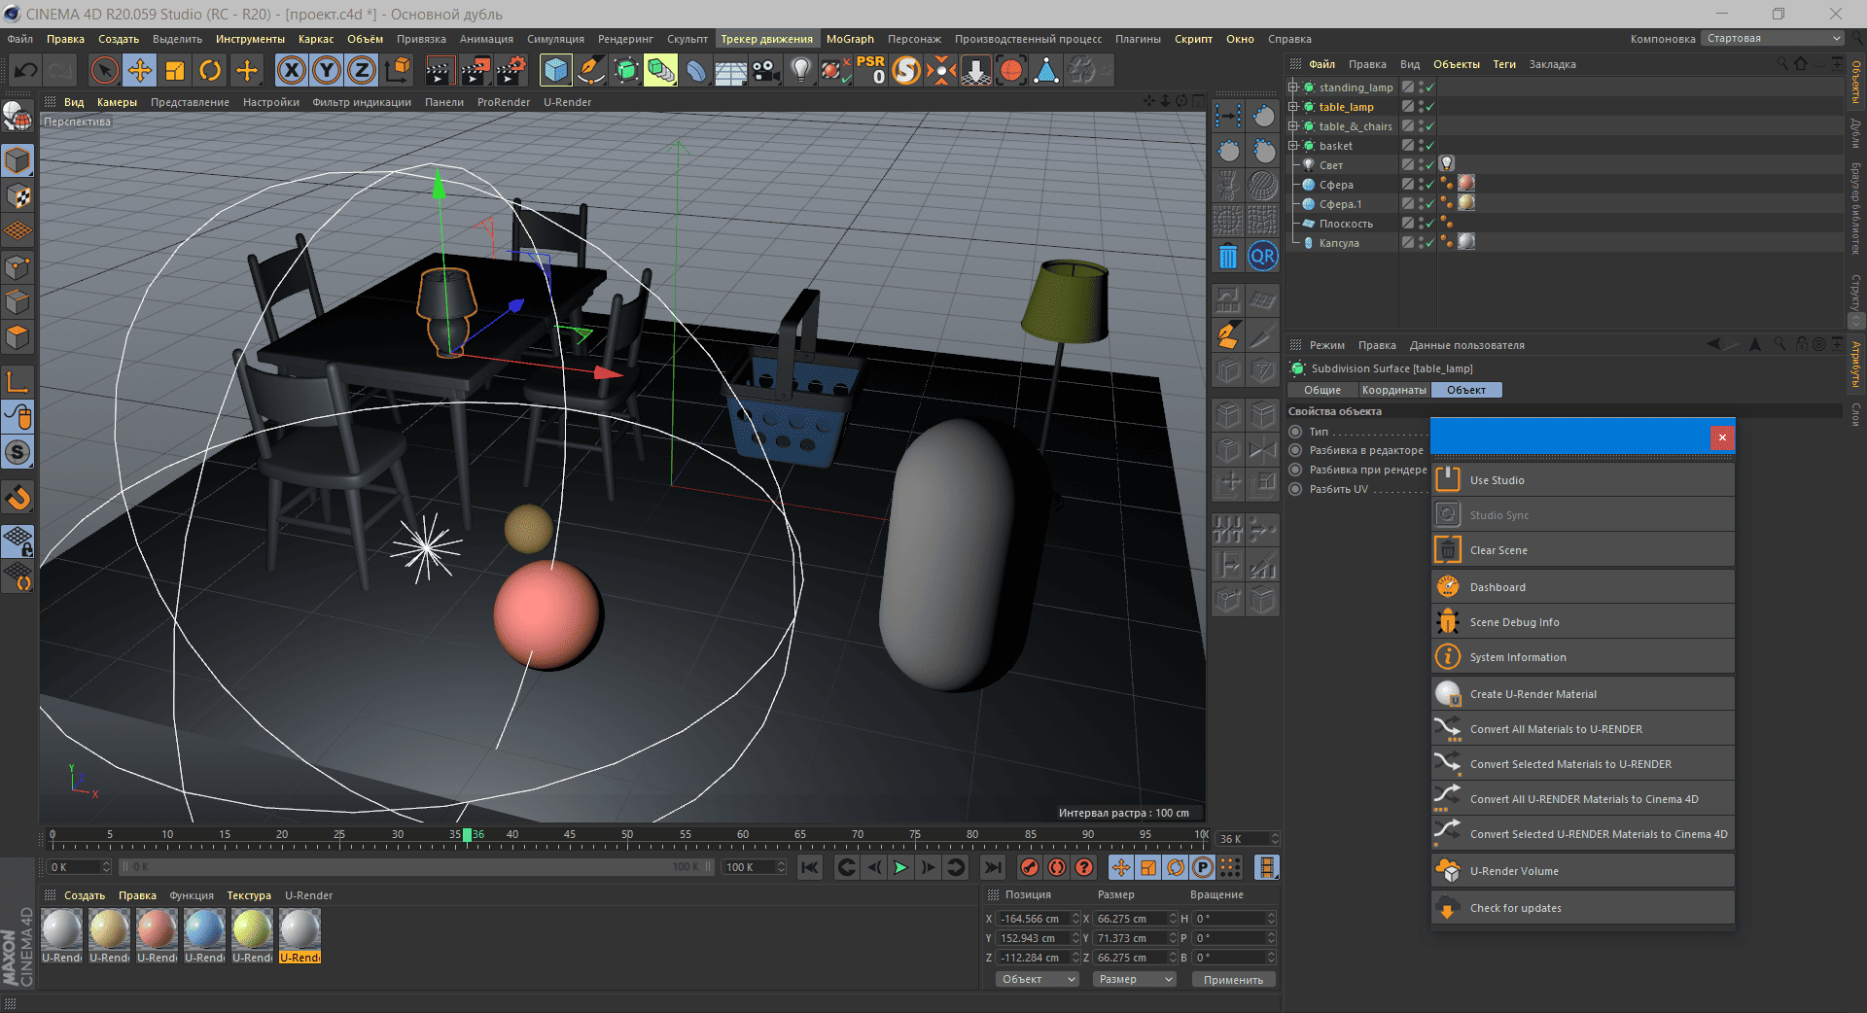
Task: Select Сфера.1 in object manager
Action: (1340, 204)
